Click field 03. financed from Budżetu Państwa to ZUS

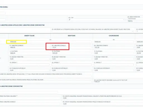coord(103,98)
